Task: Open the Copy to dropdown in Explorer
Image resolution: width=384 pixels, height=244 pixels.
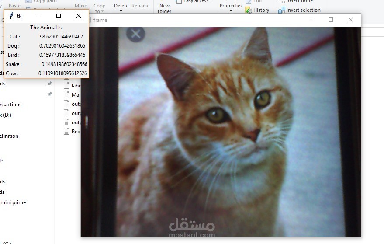Action: [99, 8]
